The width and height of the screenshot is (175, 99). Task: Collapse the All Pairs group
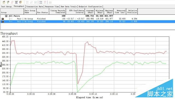6,16
